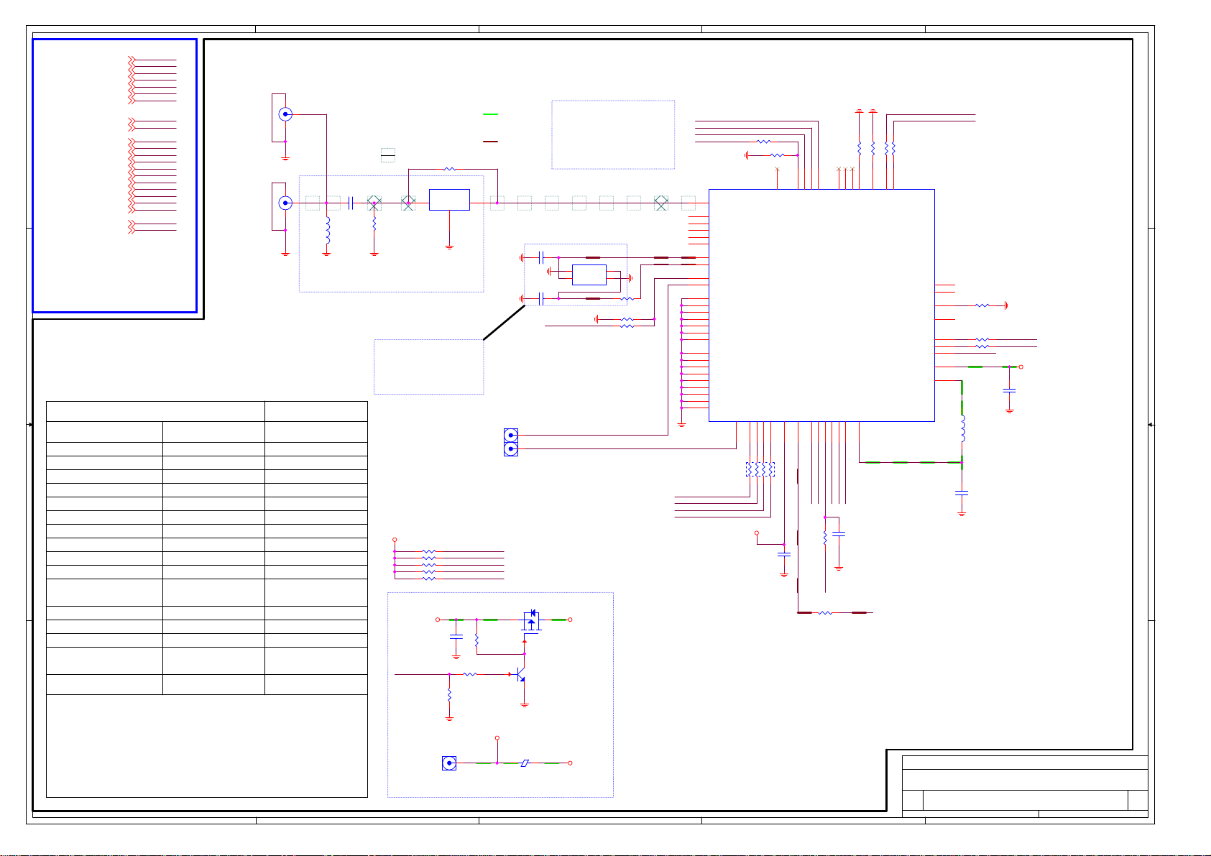Select the inductor at the right of the main IC
The height and width of the screenshot is (856, 1211).
pyautogui.click(x=962, y=429)
